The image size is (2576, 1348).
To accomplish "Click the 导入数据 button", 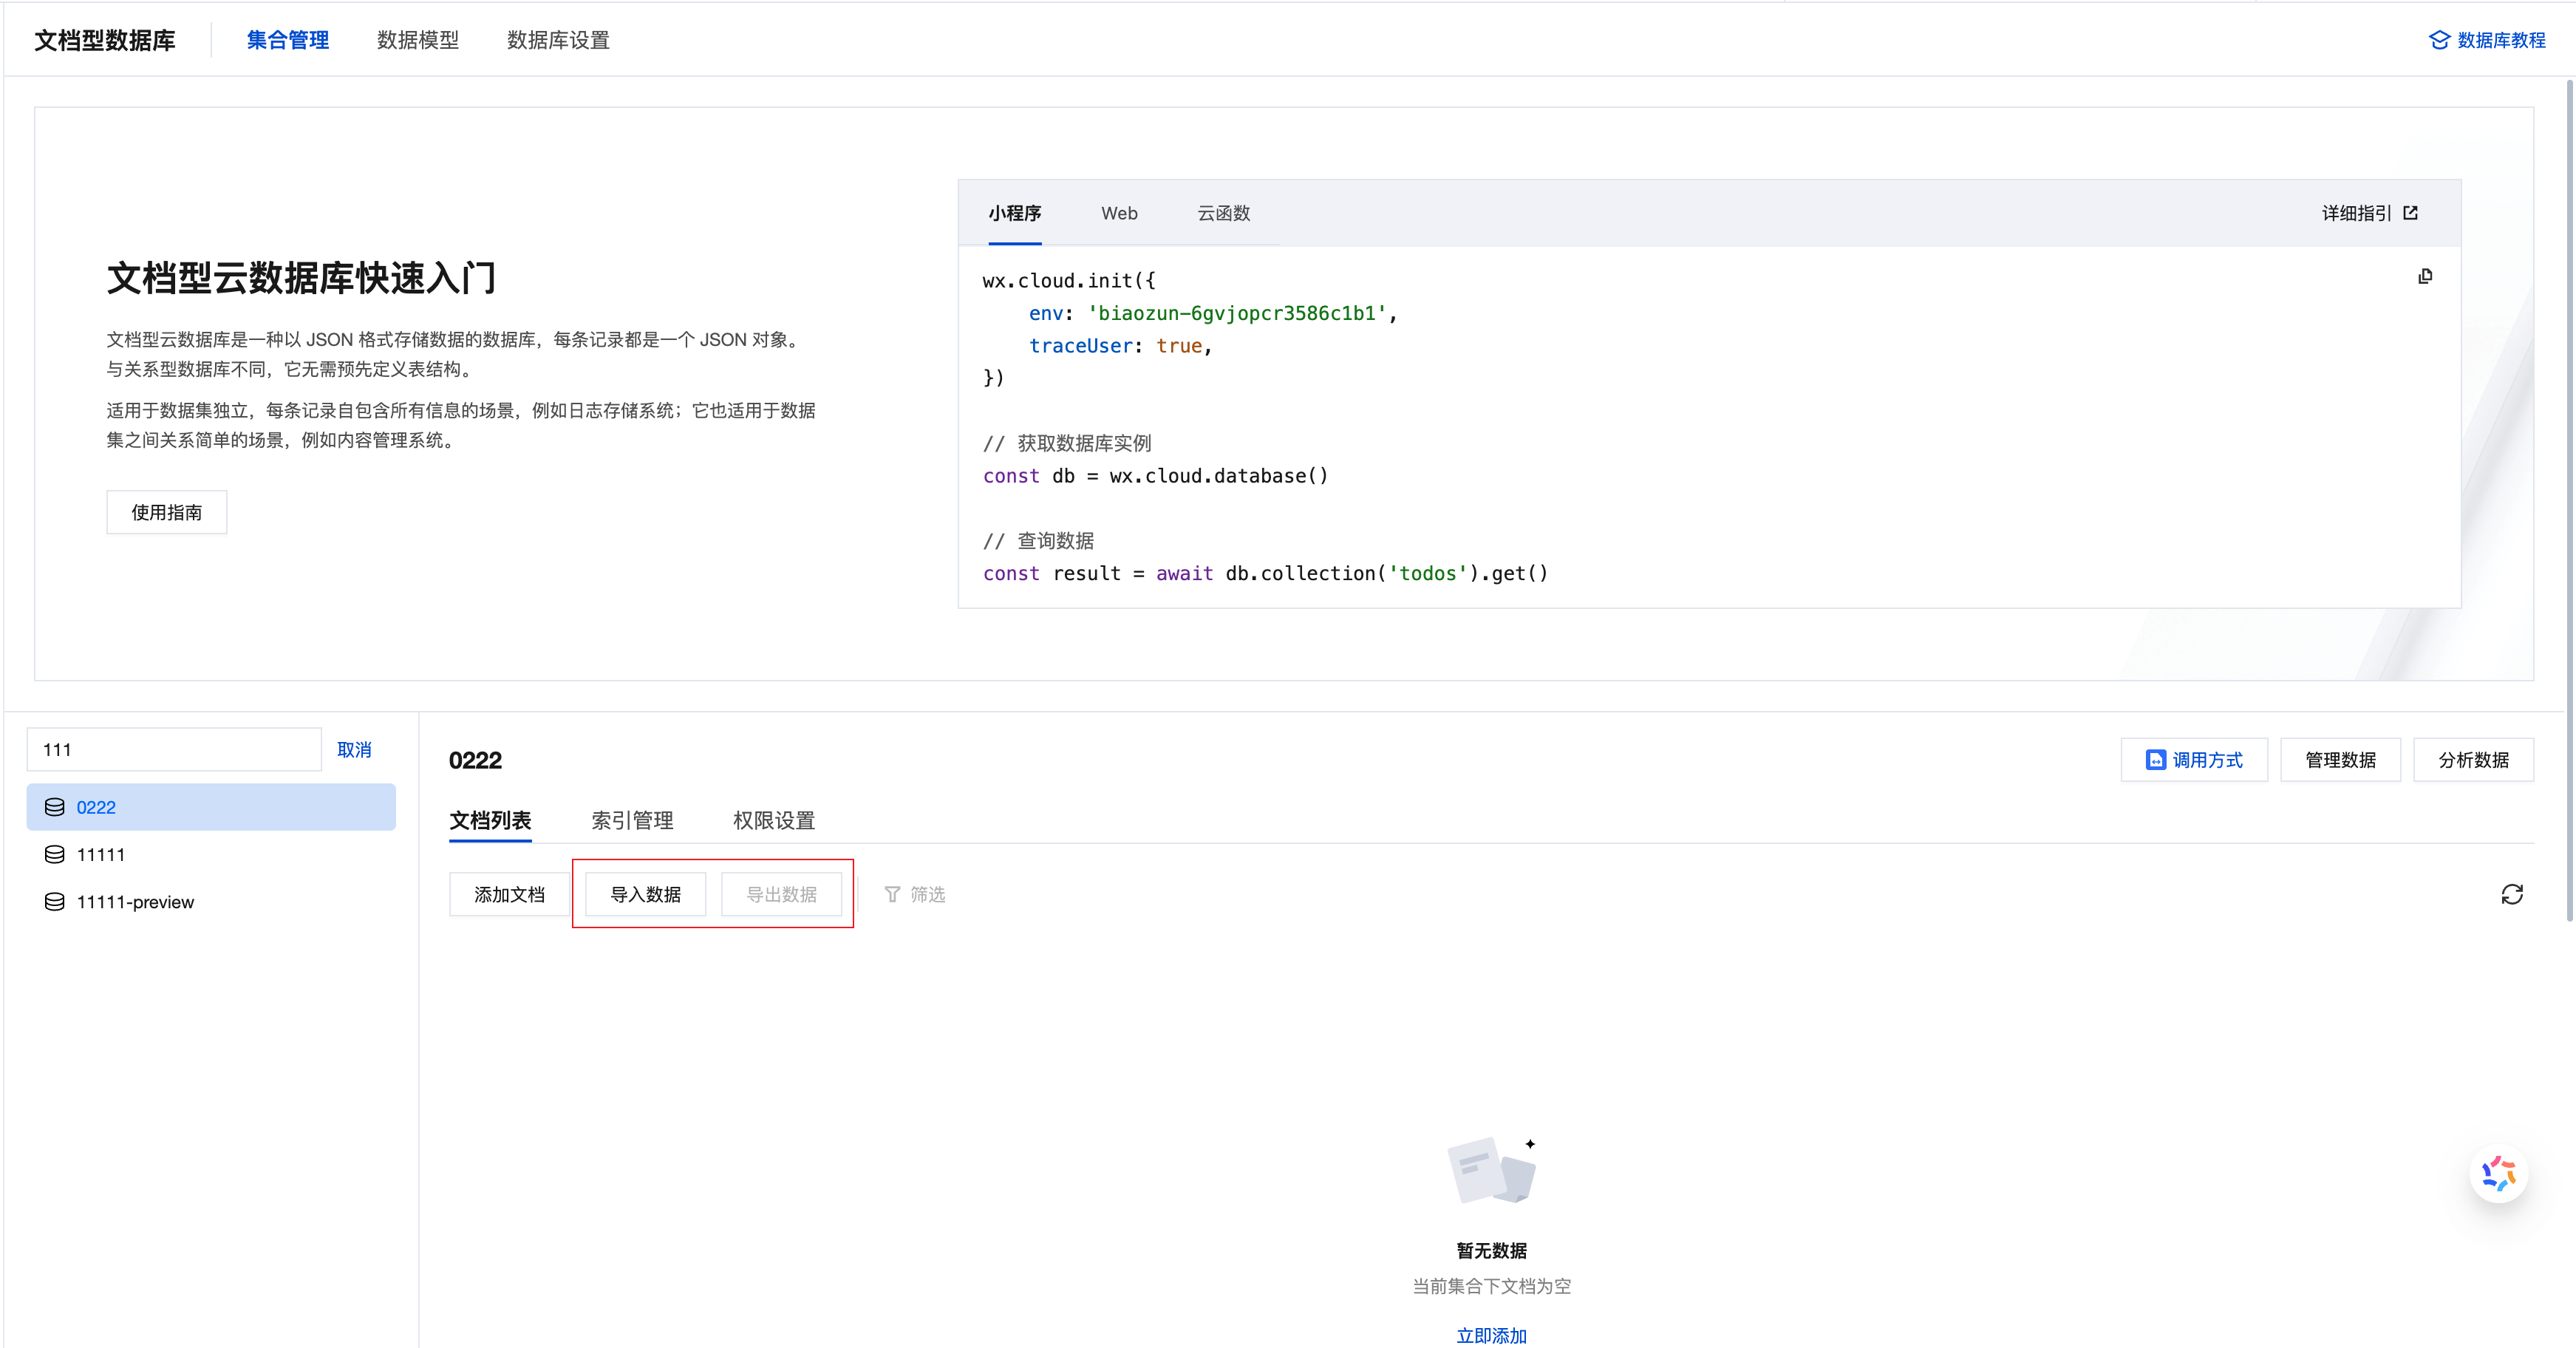I will click(x=645, y=894).
